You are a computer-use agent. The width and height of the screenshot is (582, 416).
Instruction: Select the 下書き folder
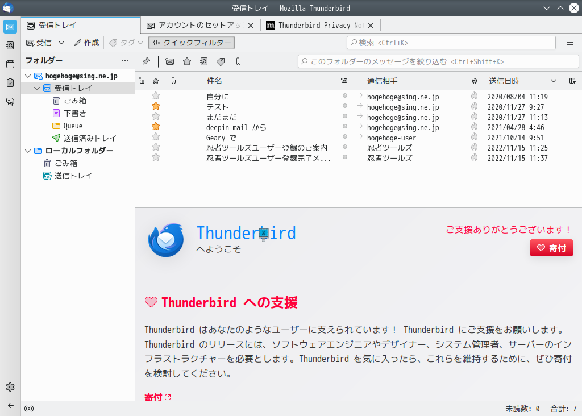point(78,113)
